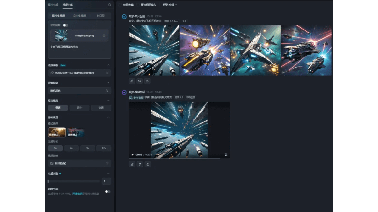Viewport: 378px width, 212px height.
Task: Select the 标准模式 mode thumbnail
Action: [x=57, y=132]
